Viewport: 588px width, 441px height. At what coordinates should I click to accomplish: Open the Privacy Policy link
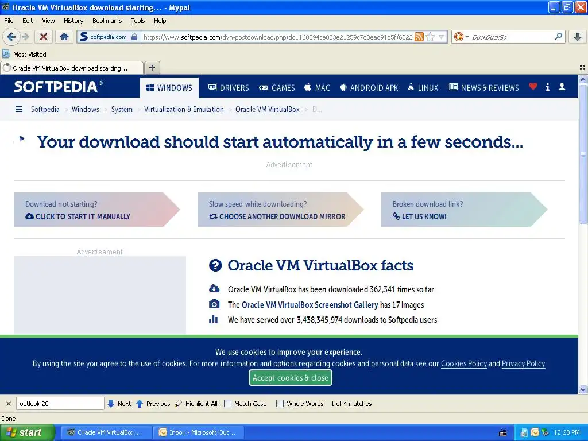(x=524, y=363)
